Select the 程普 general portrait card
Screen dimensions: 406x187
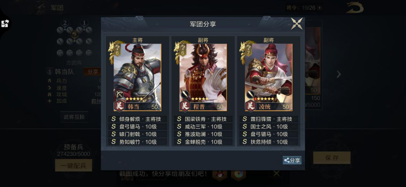tap(203, 77)
